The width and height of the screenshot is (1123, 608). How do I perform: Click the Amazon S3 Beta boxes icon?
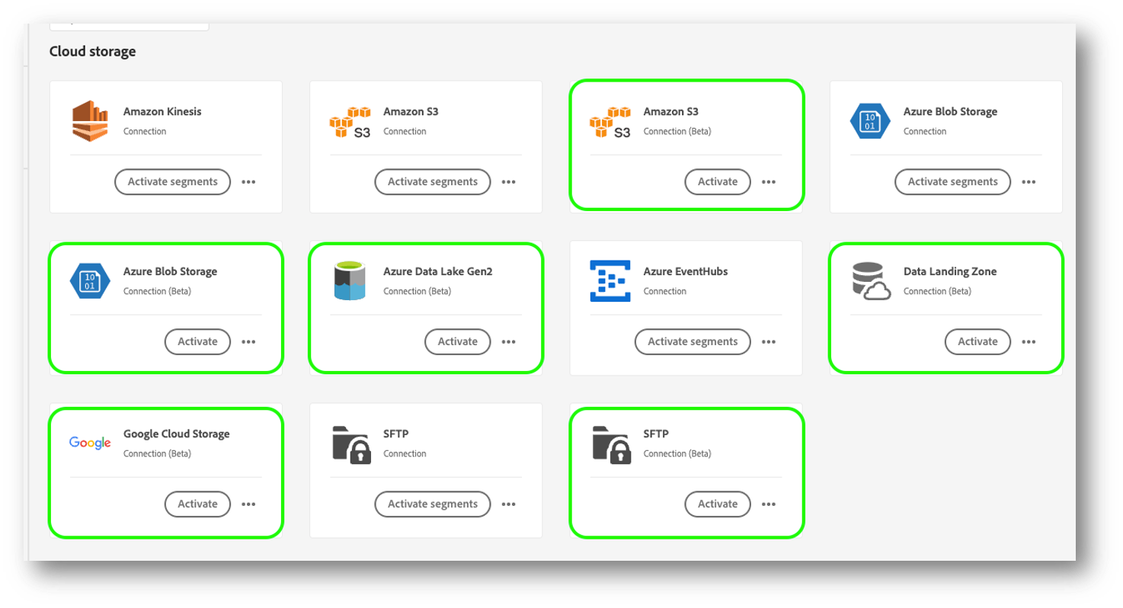(x=611, y=121)
